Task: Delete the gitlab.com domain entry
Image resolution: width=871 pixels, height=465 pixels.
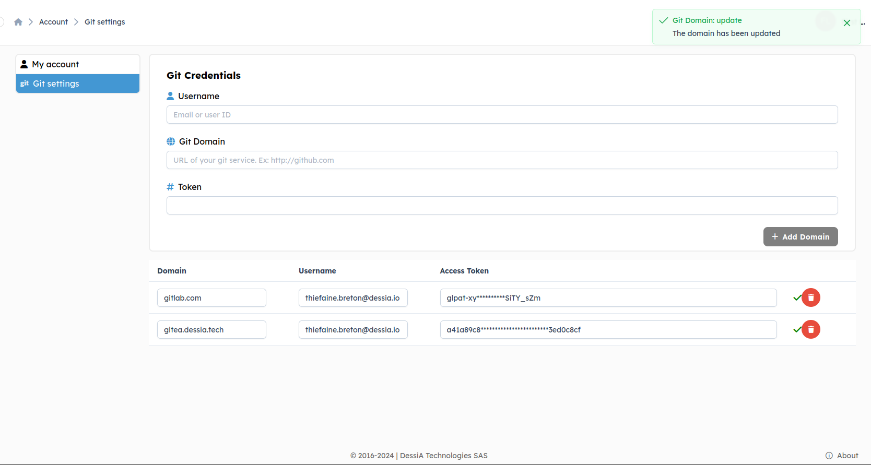Action: point(811,297)
